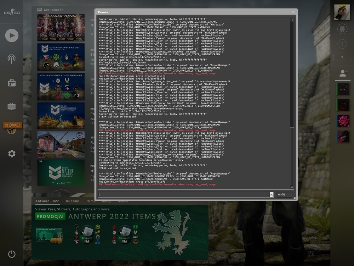This screenshot has width=354, height=266.
Task: Open the news thumbnail showing a climbing wall
Action: (61, 144)
